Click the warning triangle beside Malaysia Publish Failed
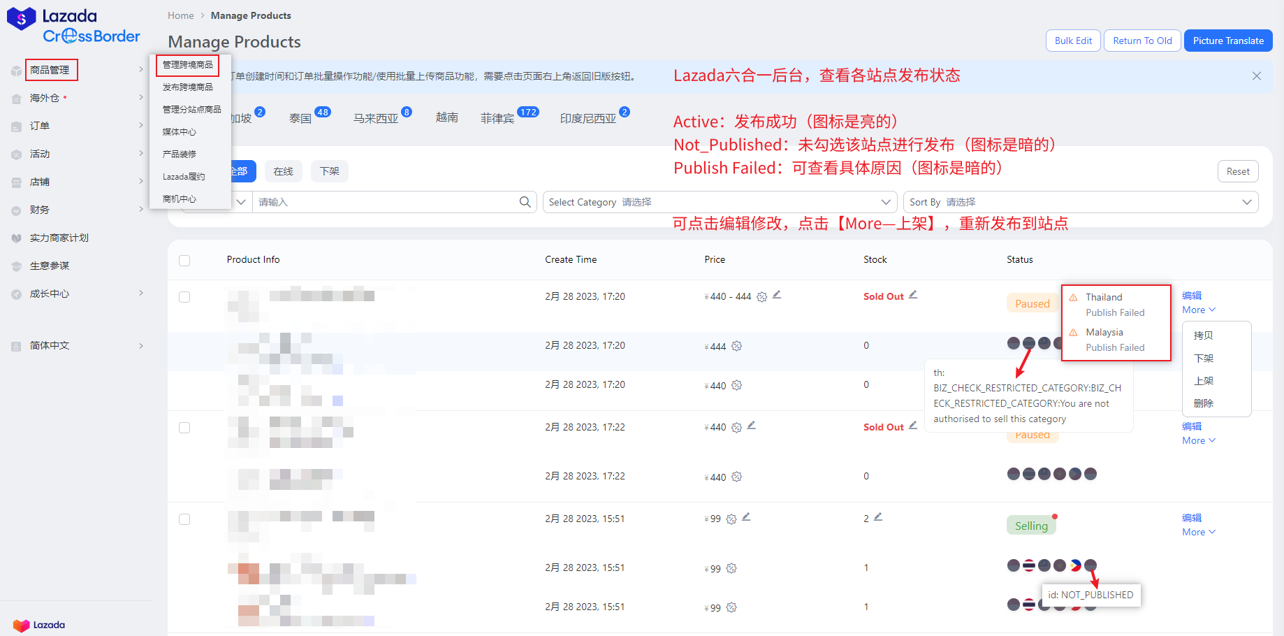1284x636 pixels. click(1073, 333)
